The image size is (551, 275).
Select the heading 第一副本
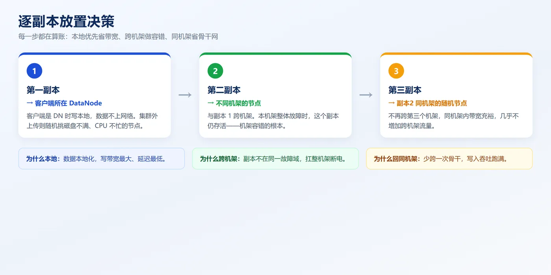coord(43,90)
